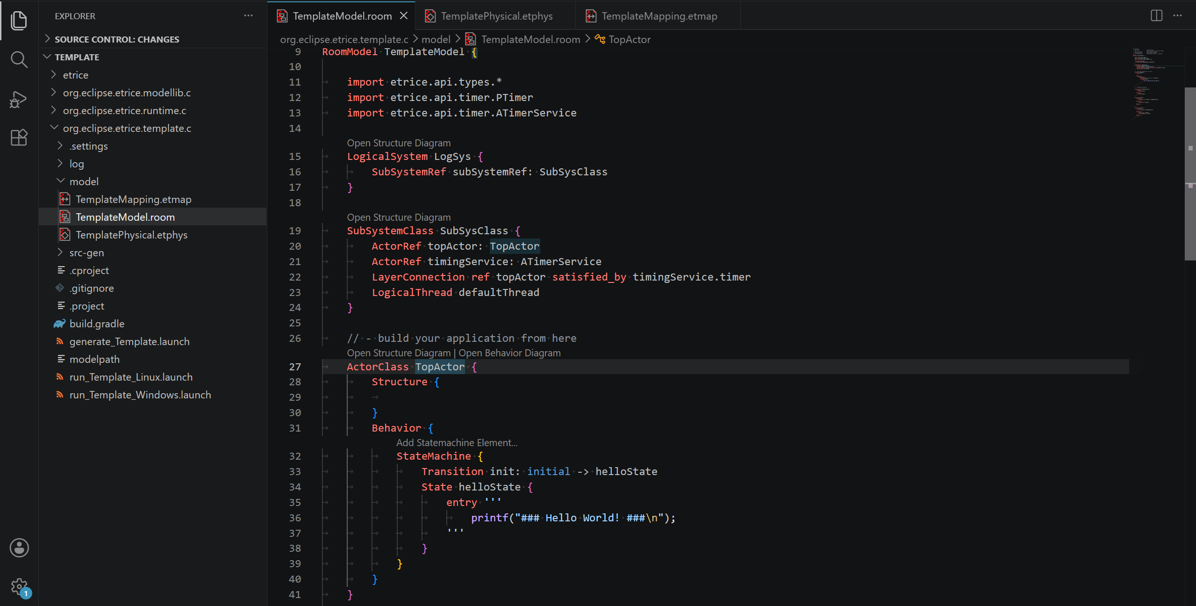This screenshot has width=1196, height=606.
Task: Switch to the TemplateModel.room tab
Action: pyautogui.click(x=342, y=16)
